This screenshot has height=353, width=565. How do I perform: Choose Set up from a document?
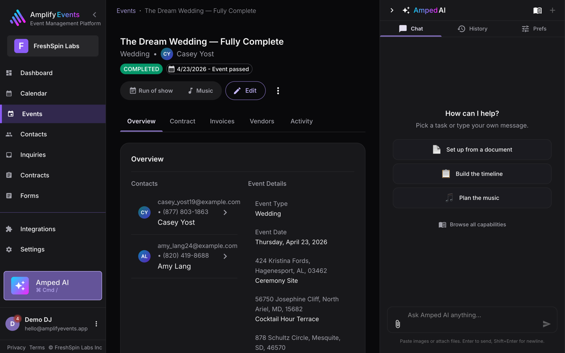(472, 150)
